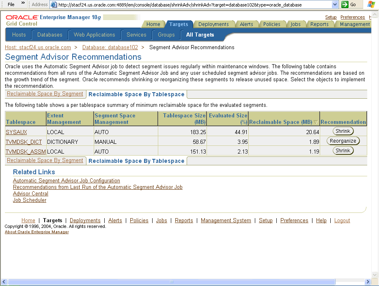
Task: Open the Databases subtab
Action: [50, 35]
